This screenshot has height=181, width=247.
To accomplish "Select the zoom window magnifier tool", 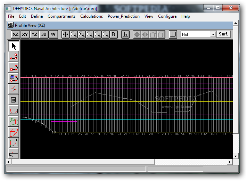I will pos(74,34).
